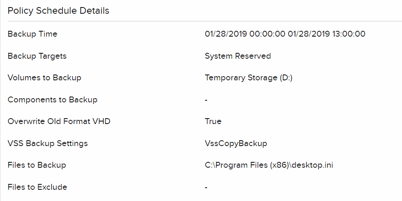
Task: Click the Volumes to Backup label
Action: [45, 78]
